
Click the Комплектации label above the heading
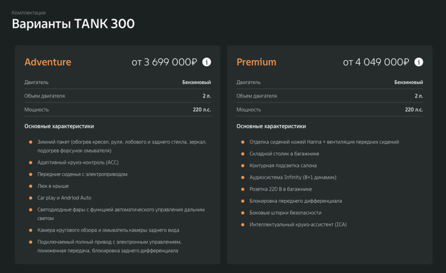(x=28, y=12)
